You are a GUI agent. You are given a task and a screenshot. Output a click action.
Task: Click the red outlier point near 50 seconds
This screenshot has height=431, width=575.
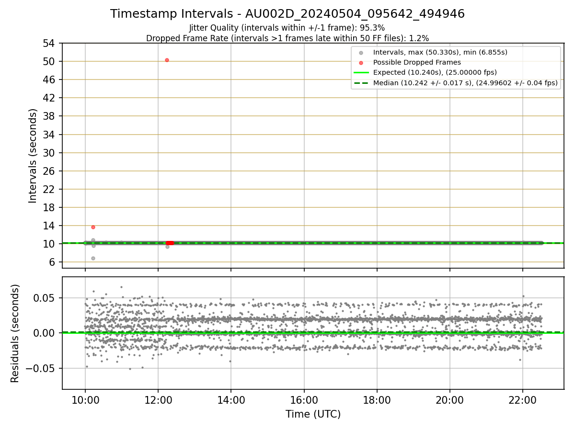167,60
